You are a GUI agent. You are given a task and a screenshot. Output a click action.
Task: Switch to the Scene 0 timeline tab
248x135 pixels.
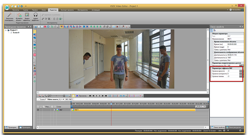coord(43,100)
